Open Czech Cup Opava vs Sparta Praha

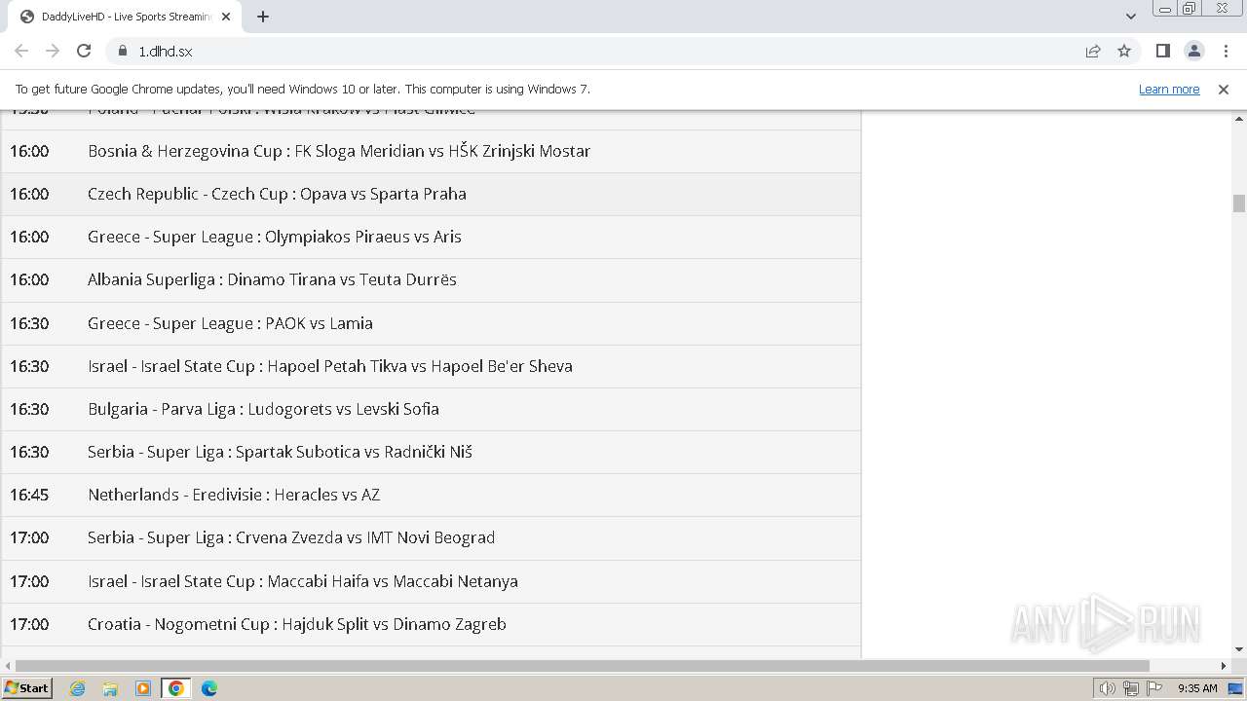(431, 194)
